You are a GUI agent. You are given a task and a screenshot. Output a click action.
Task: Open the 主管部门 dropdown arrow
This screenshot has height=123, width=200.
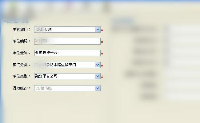tap(98, 30)
